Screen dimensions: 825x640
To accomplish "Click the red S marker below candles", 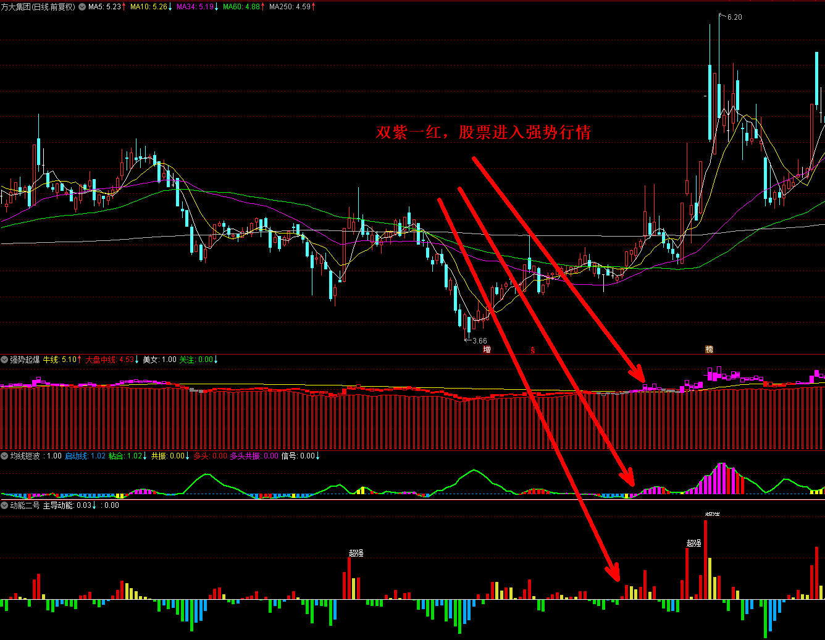I will (532, 350).
